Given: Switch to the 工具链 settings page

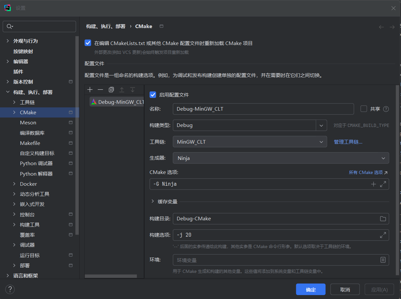Looking at the screenshot, I should click(28, 102).
